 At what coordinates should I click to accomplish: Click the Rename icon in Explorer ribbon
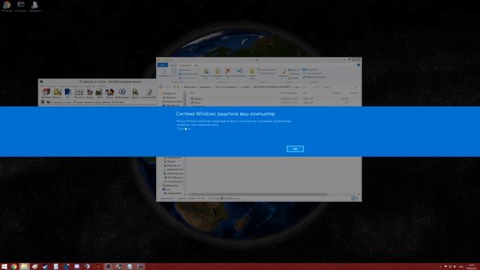[x=240, y=71]
